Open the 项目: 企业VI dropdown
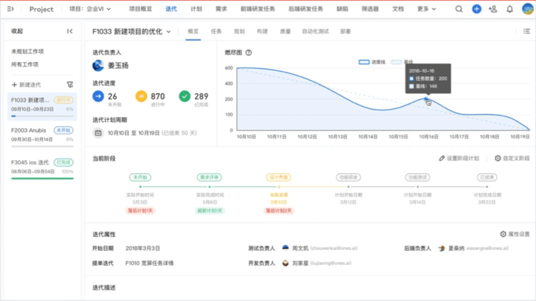Viewport: 536px width, 301px height. click(x=90, y=9)
